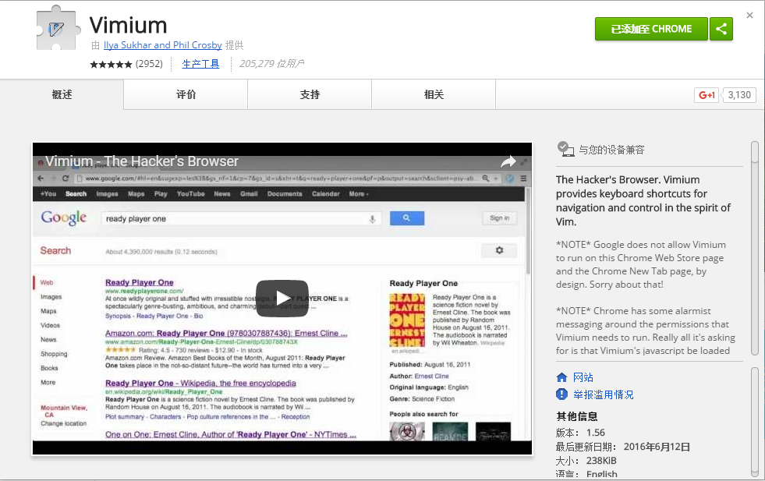Click the G+1 button
Screen dimensions: 765x481
[707, 95]
